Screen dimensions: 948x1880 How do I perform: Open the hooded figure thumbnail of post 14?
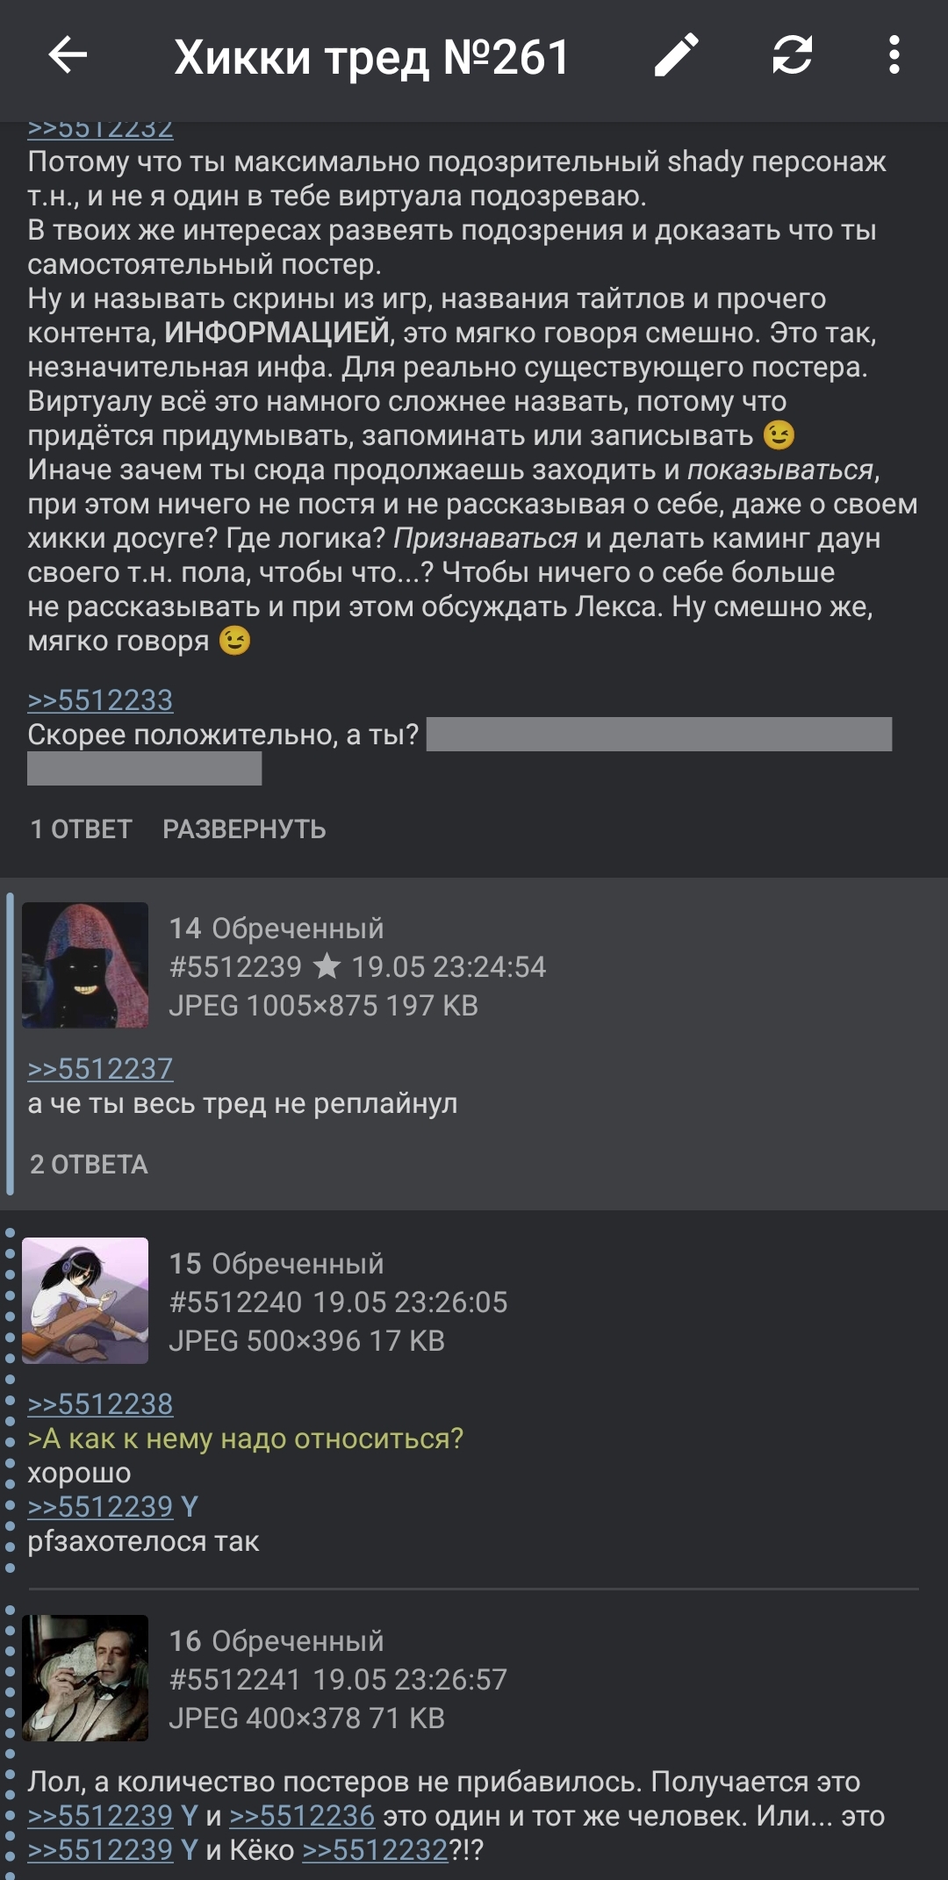click(x=85, y=965)
